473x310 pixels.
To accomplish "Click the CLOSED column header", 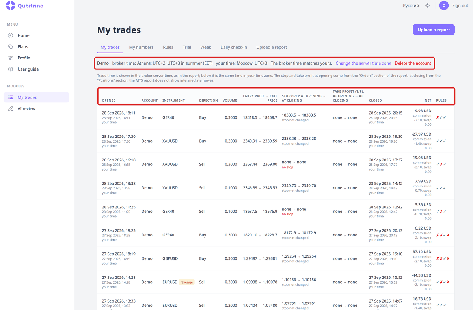I will (x=375, y=100).
